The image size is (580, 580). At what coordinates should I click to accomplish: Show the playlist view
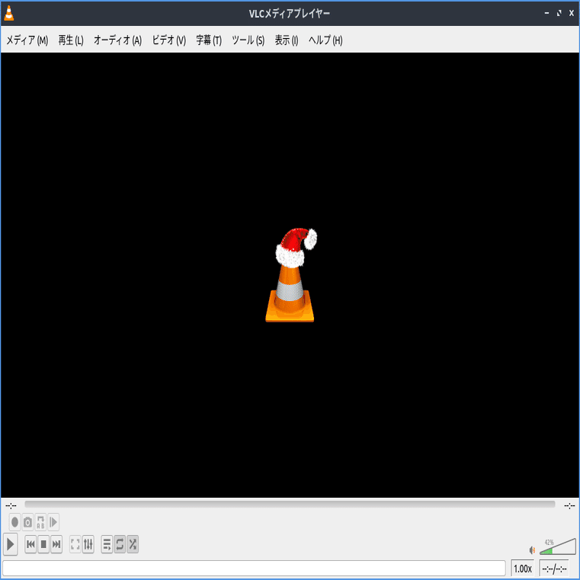pos(107,544)
